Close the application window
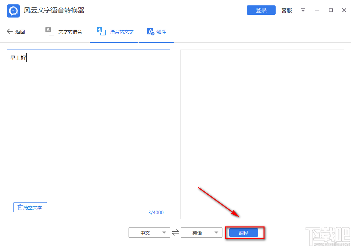The height and width of the screenshot is (246, 351). (x=344, y=10)
